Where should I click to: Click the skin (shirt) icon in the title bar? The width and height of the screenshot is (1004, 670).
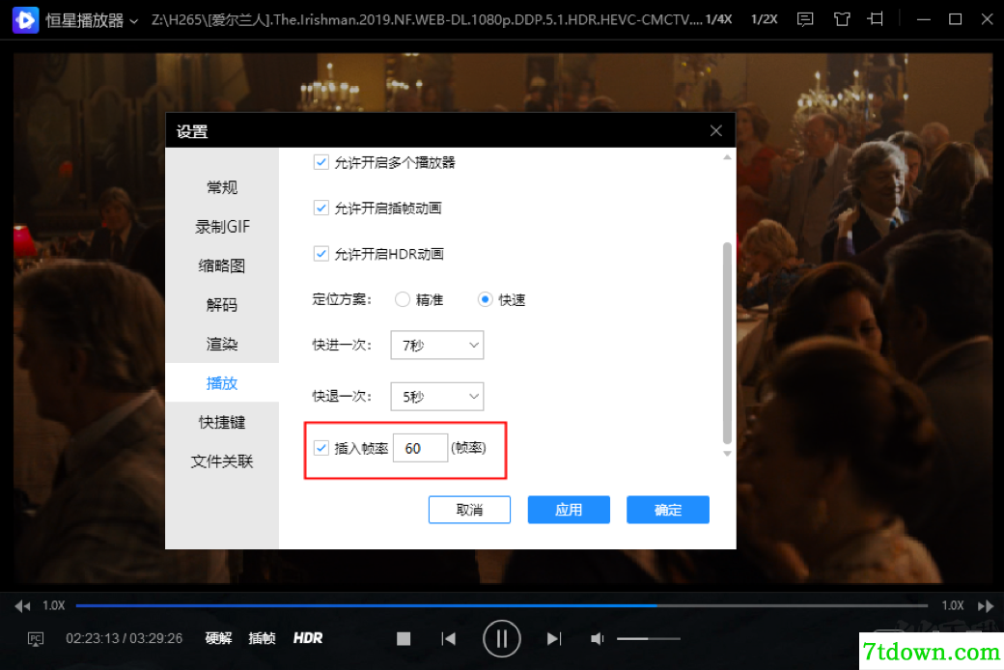(842, 19)
